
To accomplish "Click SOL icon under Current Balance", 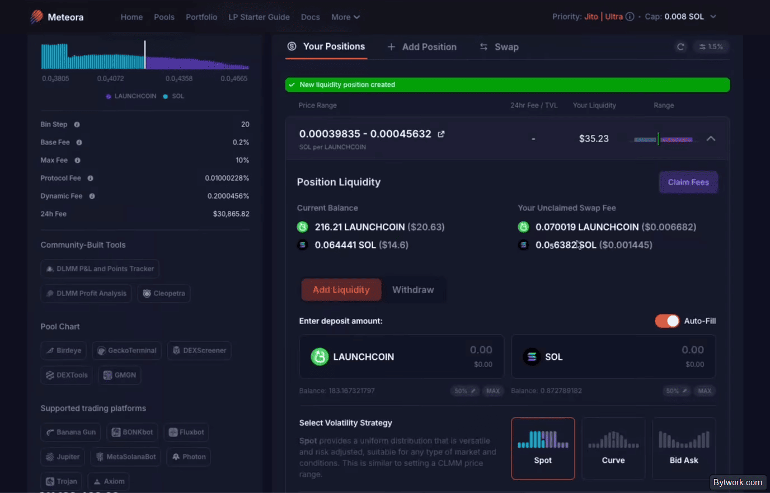I will (302, 245).
